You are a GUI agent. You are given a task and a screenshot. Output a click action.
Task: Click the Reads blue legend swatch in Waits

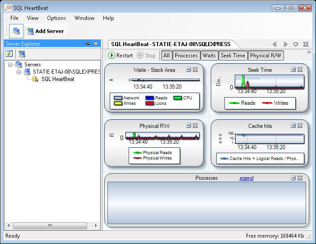[149, 98]
